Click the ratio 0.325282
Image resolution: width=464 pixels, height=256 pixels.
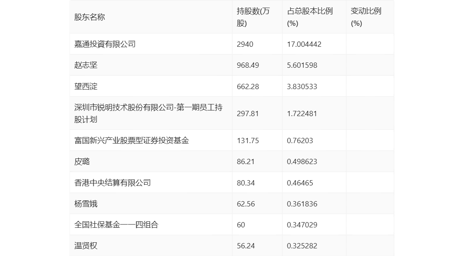[302, 246]
